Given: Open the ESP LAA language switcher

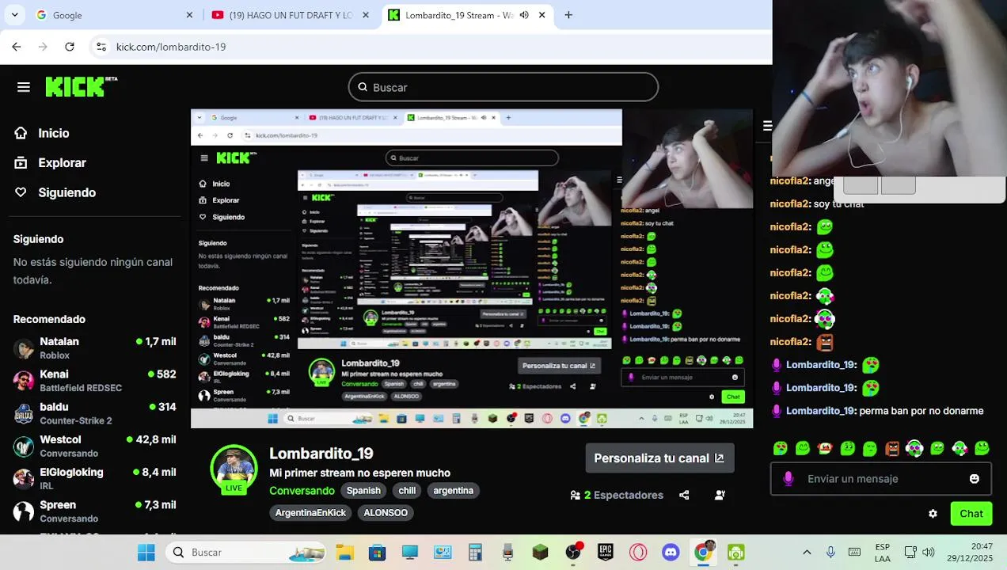Looking at the screenshot, I should pyautogui.click(x=882, y=553).
